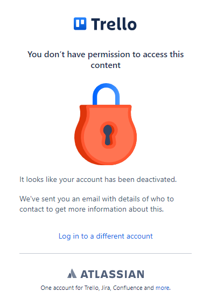Image resolution: width=210 pixels, height=305 pixels.
Task: Click the Atlassian triangle logo mark
Action: (x=72, y=274)
